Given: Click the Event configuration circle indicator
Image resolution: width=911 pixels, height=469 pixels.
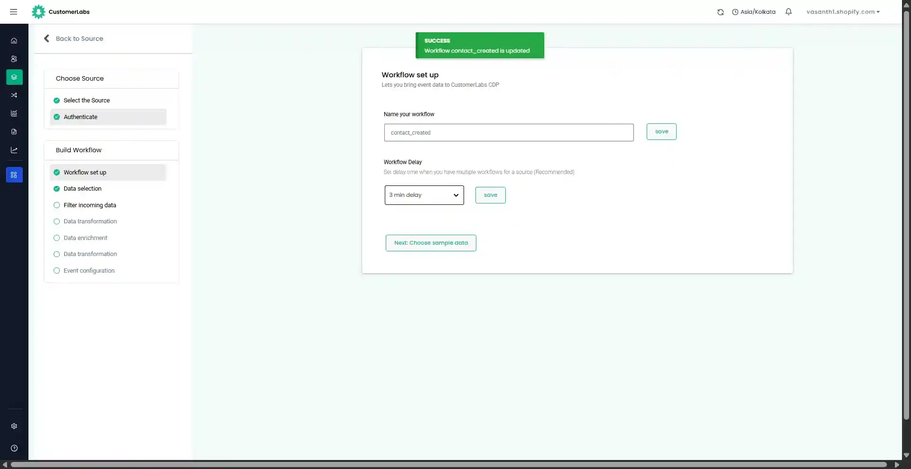Looking at the screenshot, I should tap(56, 271).
